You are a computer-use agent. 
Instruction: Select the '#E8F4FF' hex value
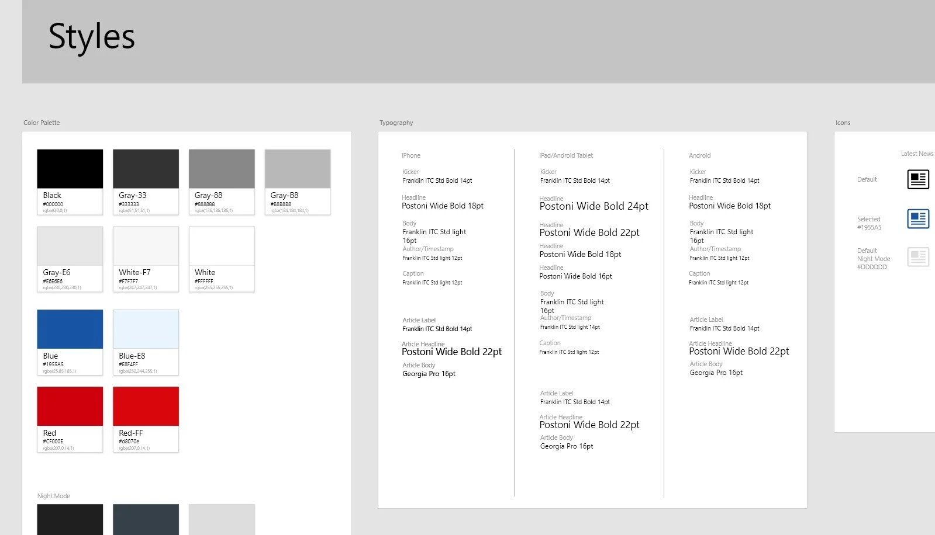coord(128,364)
